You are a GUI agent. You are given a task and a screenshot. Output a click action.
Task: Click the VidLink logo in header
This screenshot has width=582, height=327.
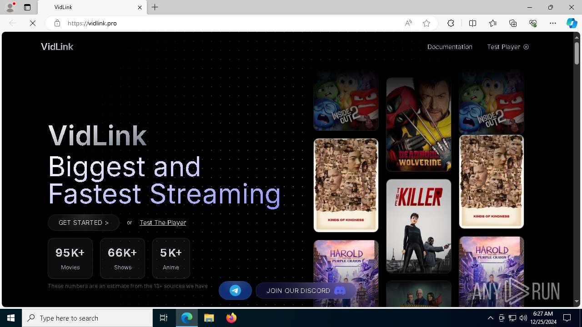[57, 46]
